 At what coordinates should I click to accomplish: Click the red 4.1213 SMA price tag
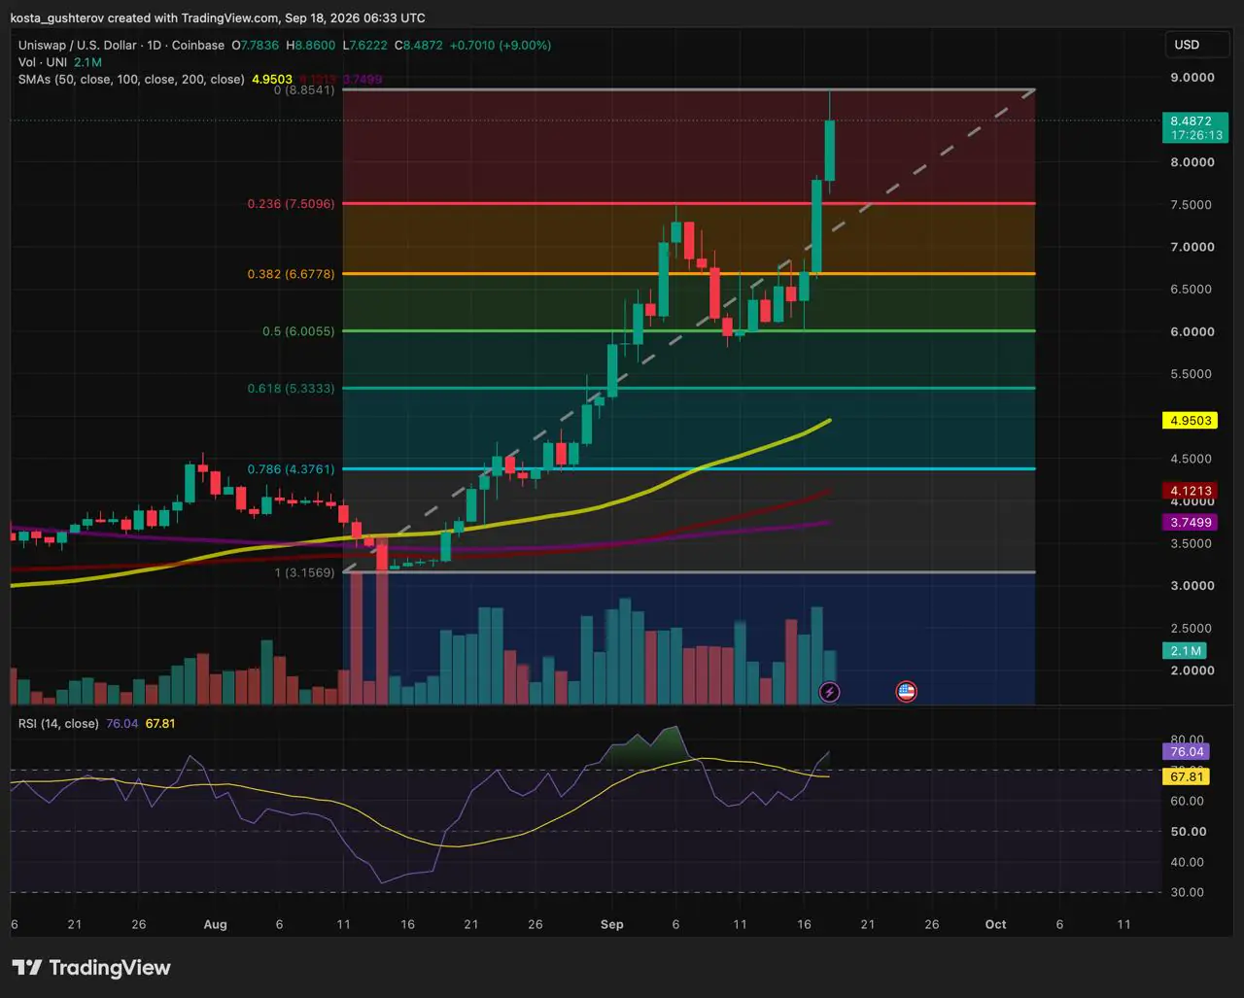click(x=1191, y=491)
